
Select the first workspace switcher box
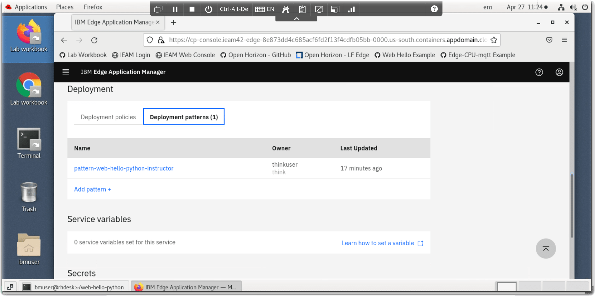pyautogui.click(x=507, y=287)
